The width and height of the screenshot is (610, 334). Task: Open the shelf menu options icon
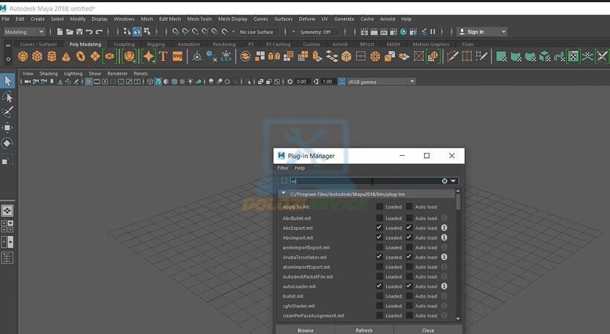(x=7, y=59)
